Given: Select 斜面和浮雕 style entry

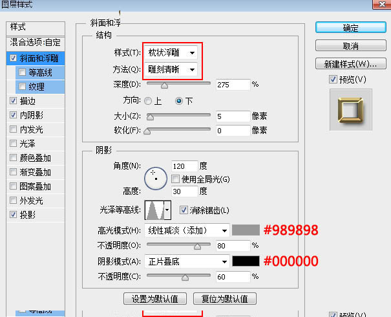Looking at the screenshot, I should click(39, 58).
